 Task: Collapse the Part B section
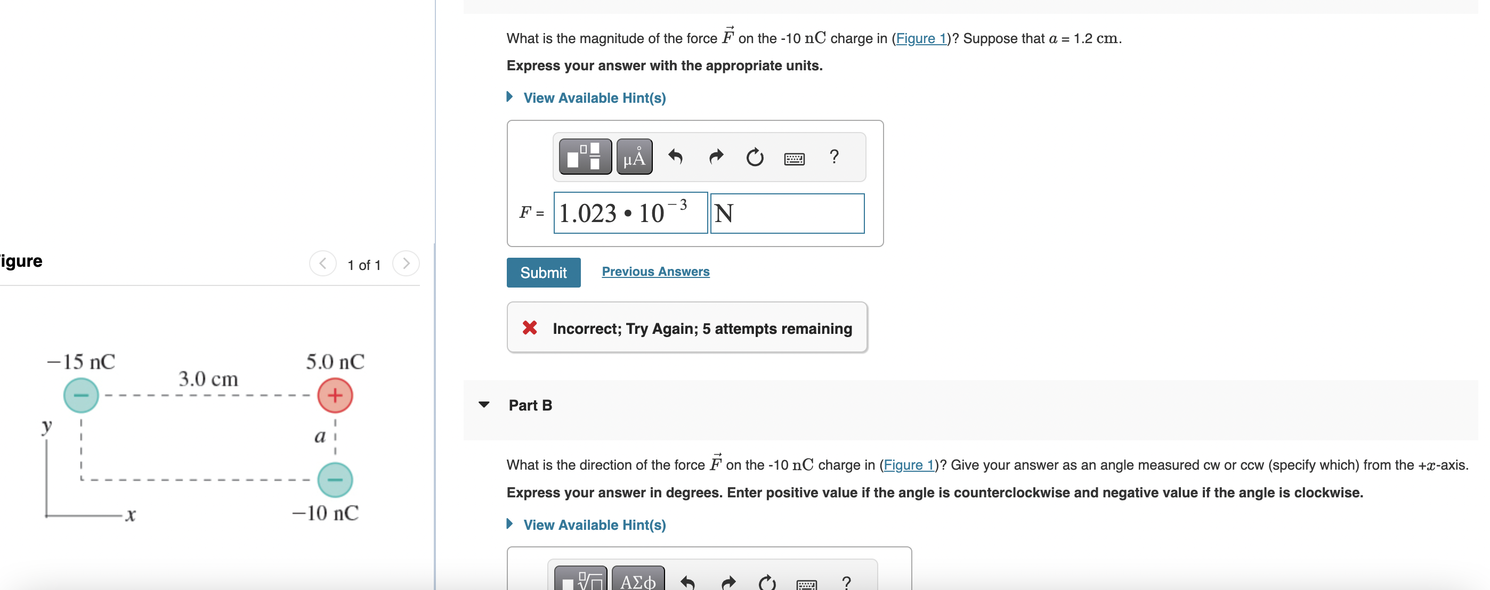[484, 405]
